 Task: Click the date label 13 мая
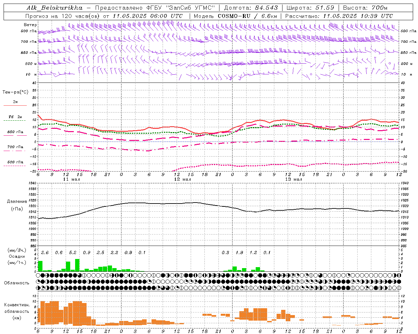294,179
